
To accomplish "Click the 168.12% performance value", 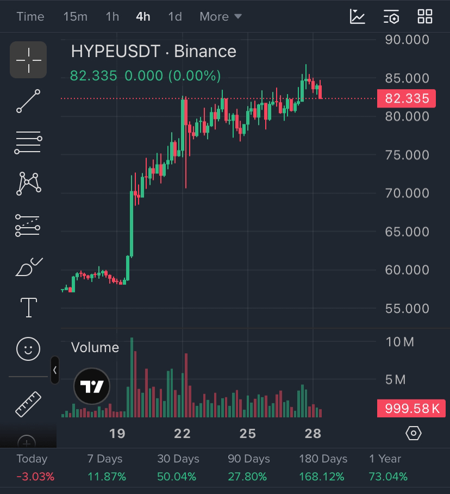I will tap(322, 477).
